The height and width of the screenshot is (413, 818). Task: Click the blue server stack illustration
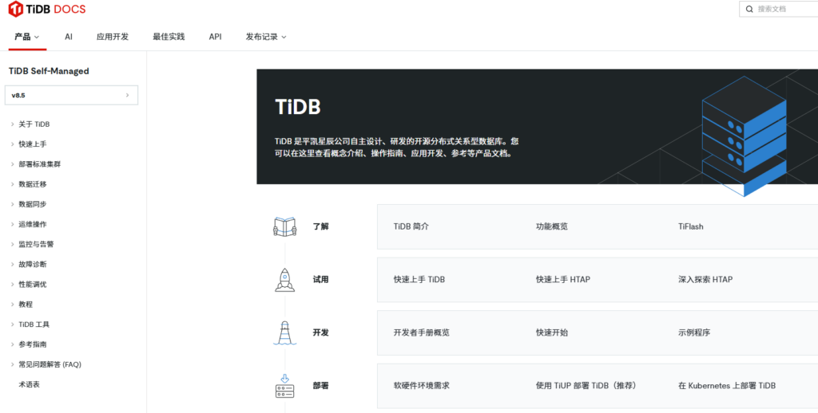click(x=744, y=136)
